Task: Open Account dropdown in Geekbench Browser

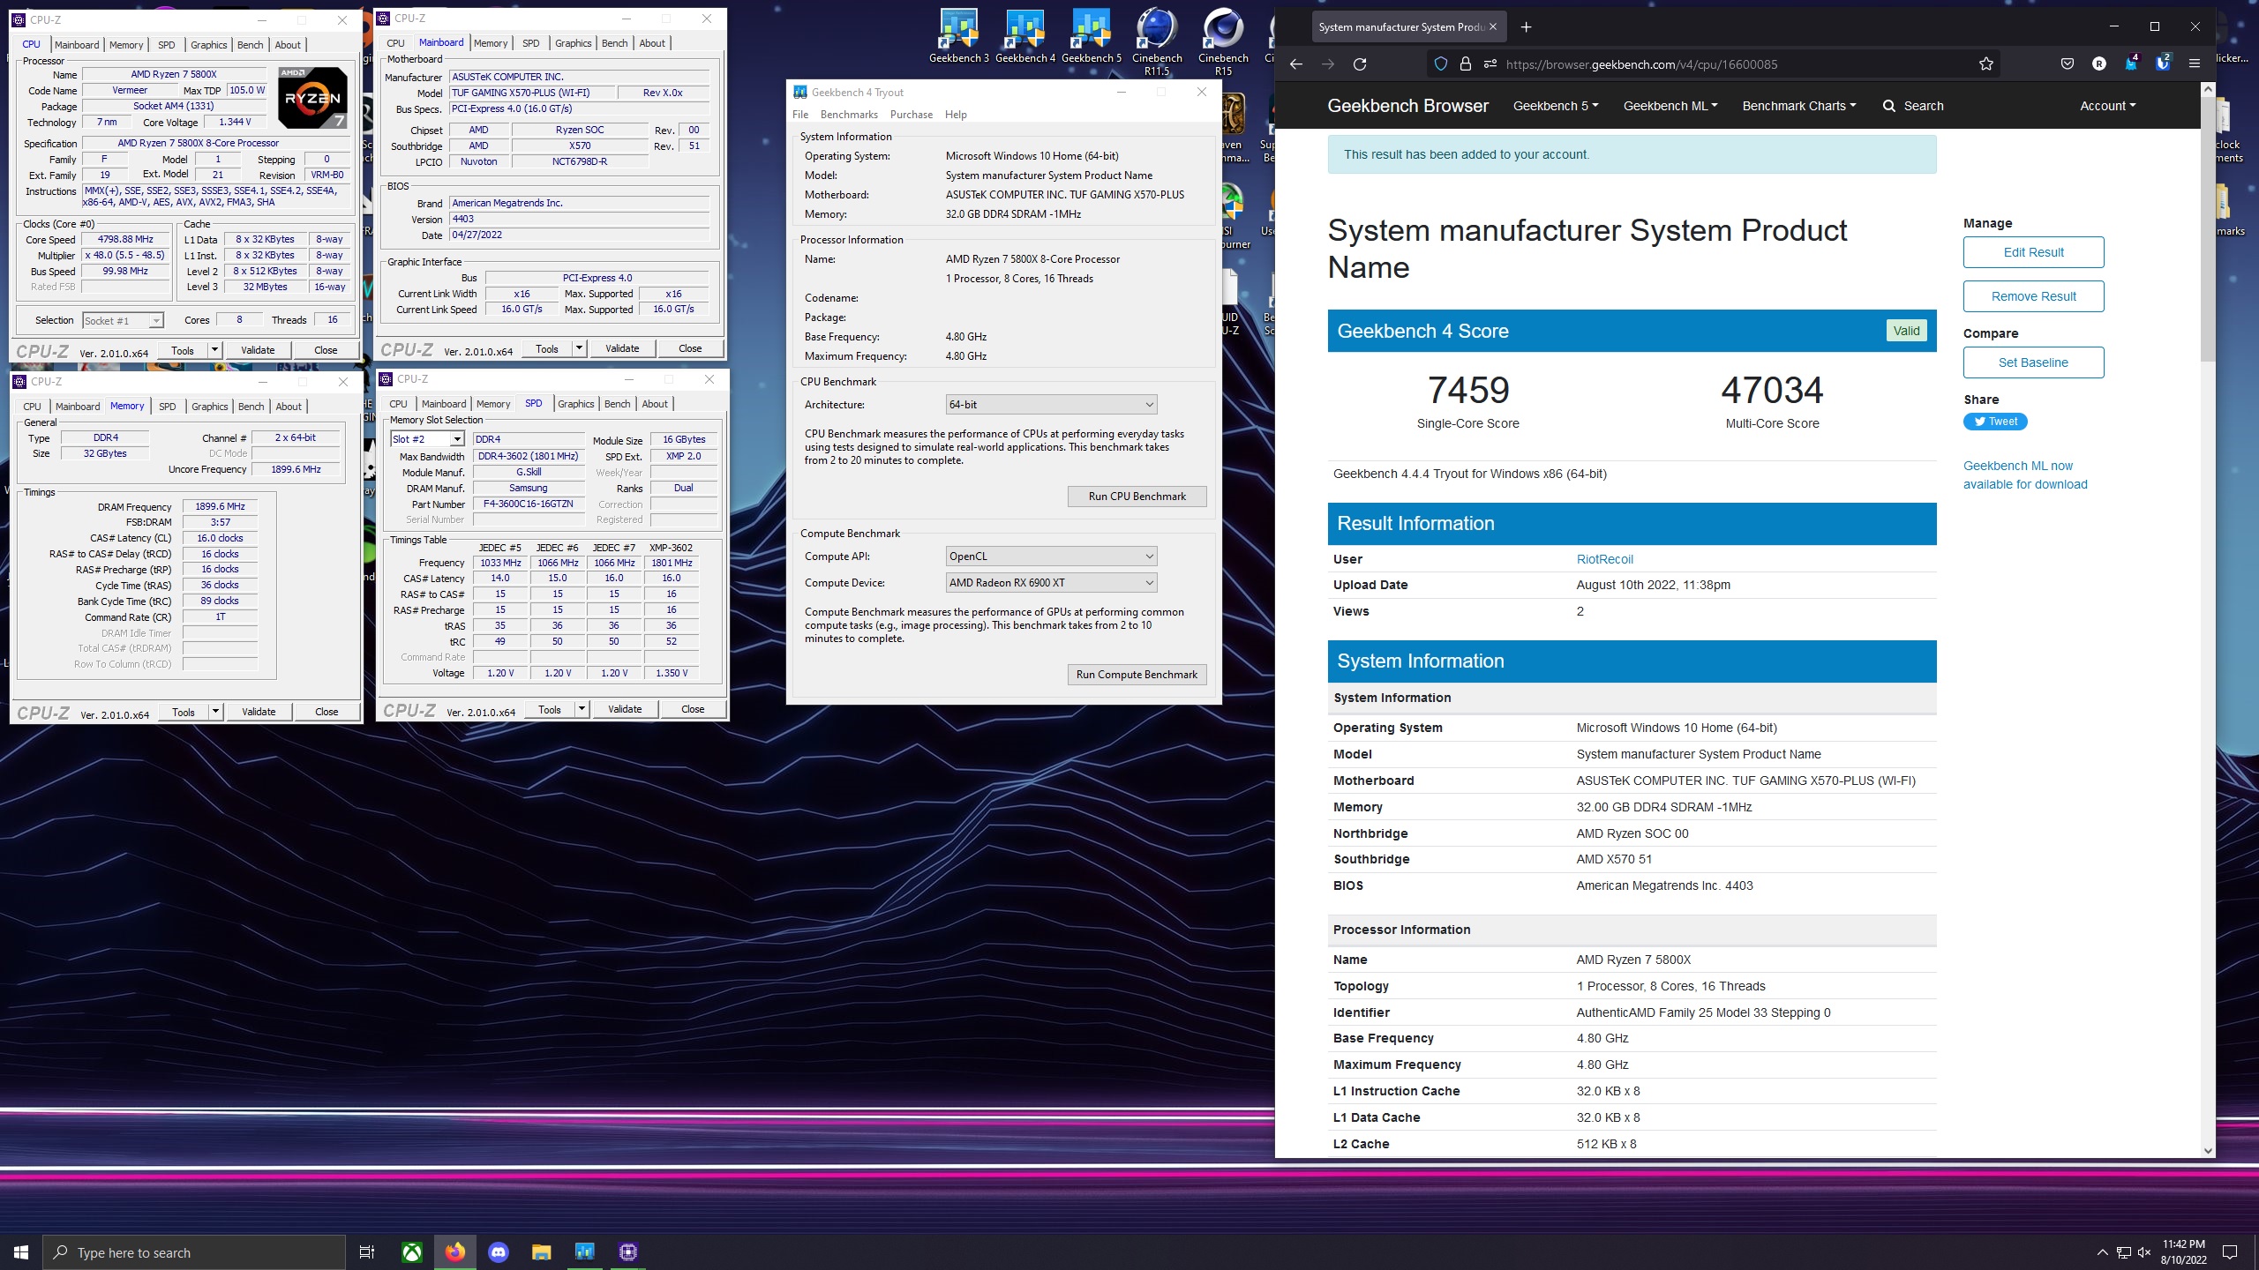Action: point(2108,106)
